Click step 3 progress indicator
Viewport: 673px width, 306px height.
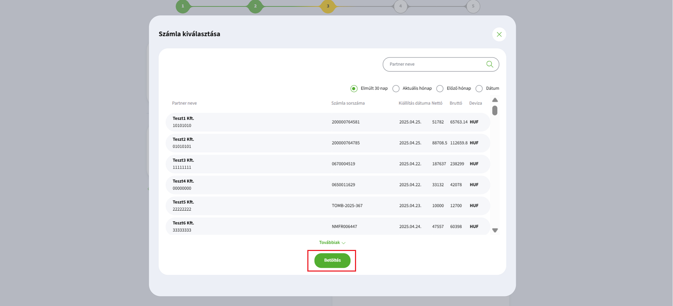click(x=328, y=6)
